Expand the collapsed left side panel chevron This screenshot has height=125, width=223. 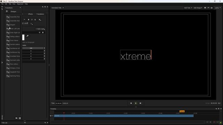point(2,62)
